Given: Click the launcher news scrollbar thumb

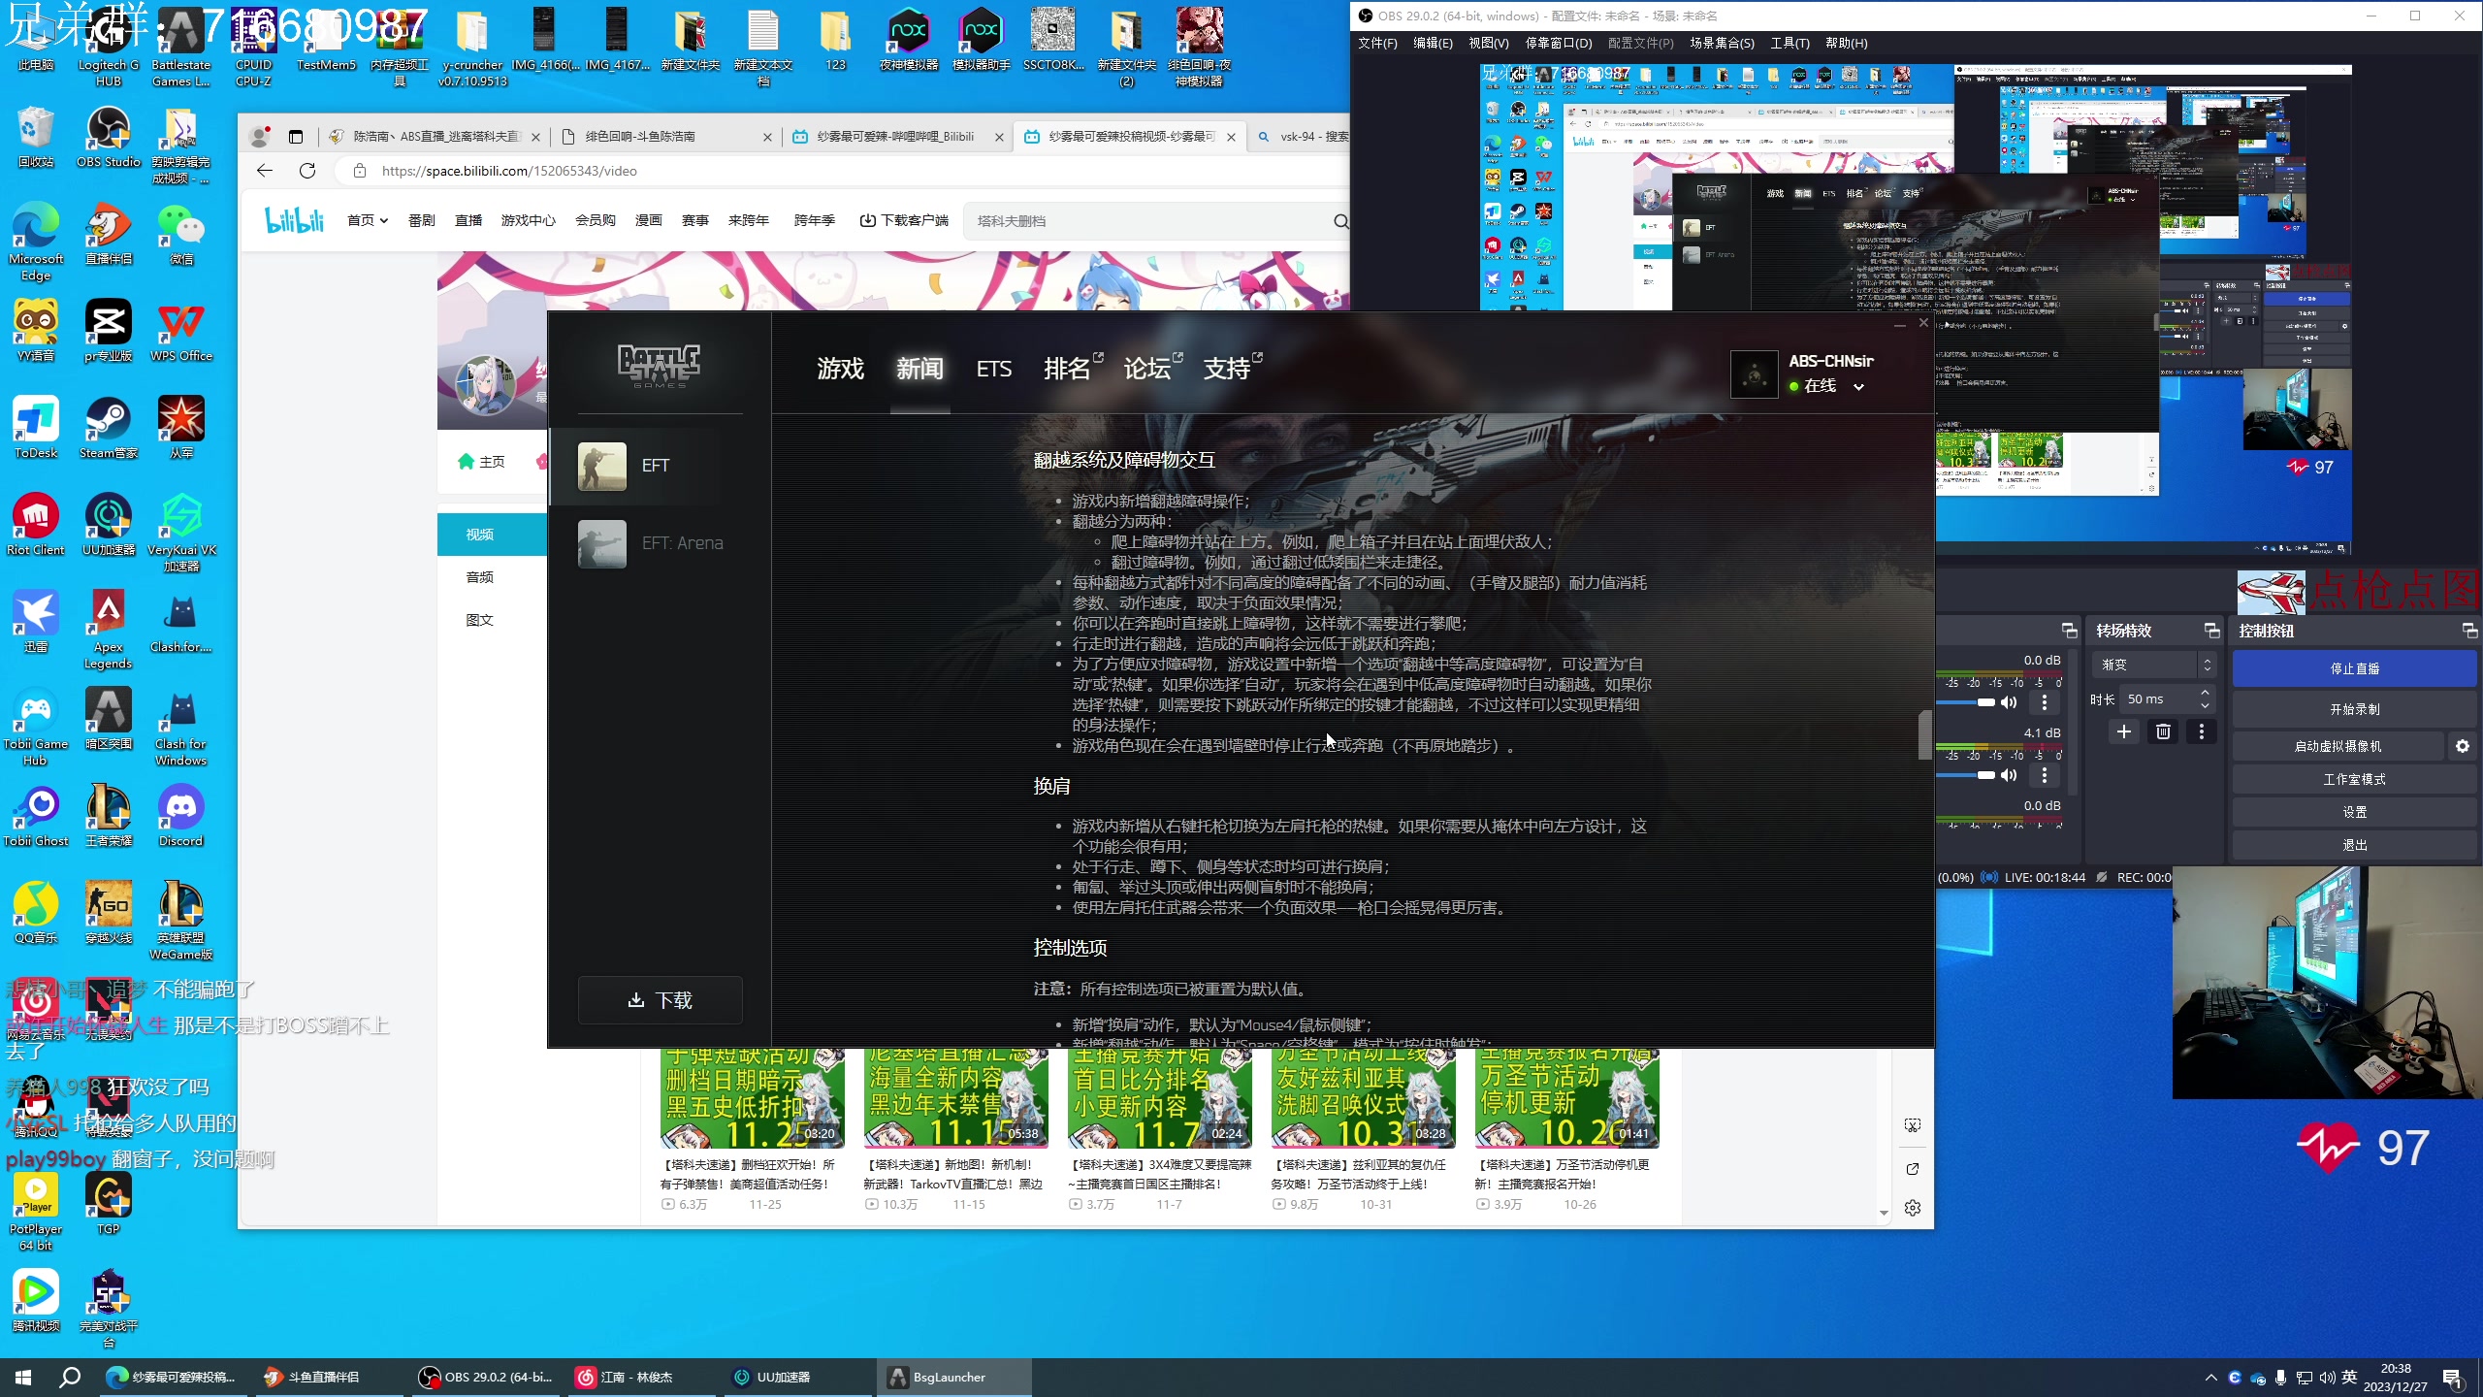Looking at the screenshot, I should (1924, 734).
